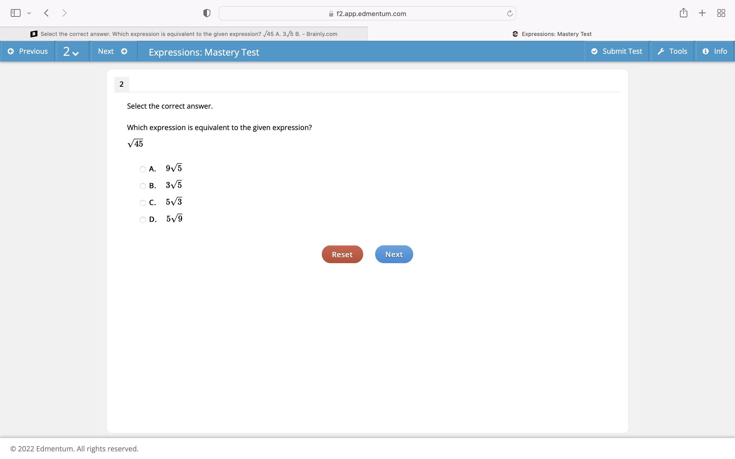735x459 pixels.
Task: Click the Submit Test button
Action: (x=617, y=51)
